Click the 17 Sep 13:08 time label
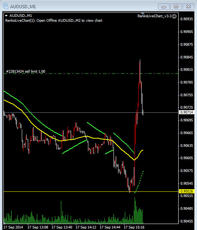The image size is (197, 230). 38,227
